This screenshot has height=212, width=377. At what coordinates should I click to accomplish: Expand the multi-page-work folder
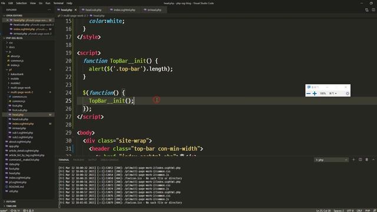(x=21, y=88)
